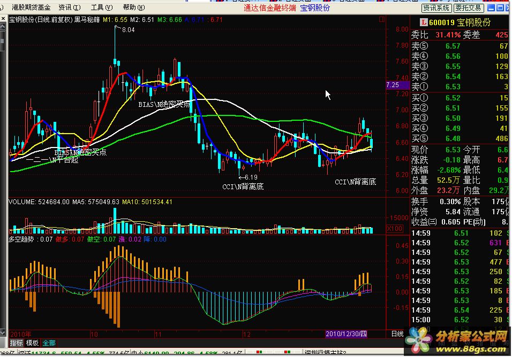Image resolution: width=512 pixels, height=357 pixels.
Task: Click the 15:00 trade tick row
Action: [x=460, y=320]
